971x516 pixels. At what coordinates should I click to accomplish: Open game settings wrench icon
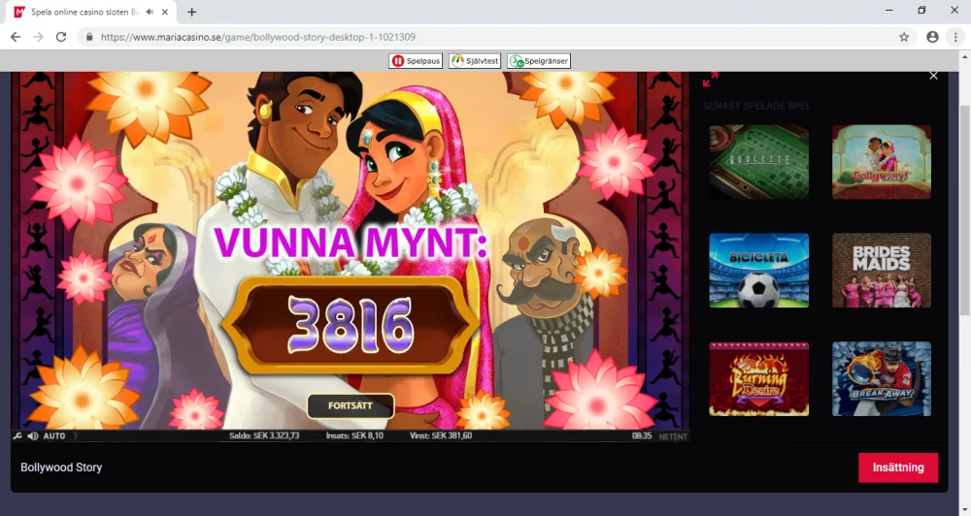point(17,436)
